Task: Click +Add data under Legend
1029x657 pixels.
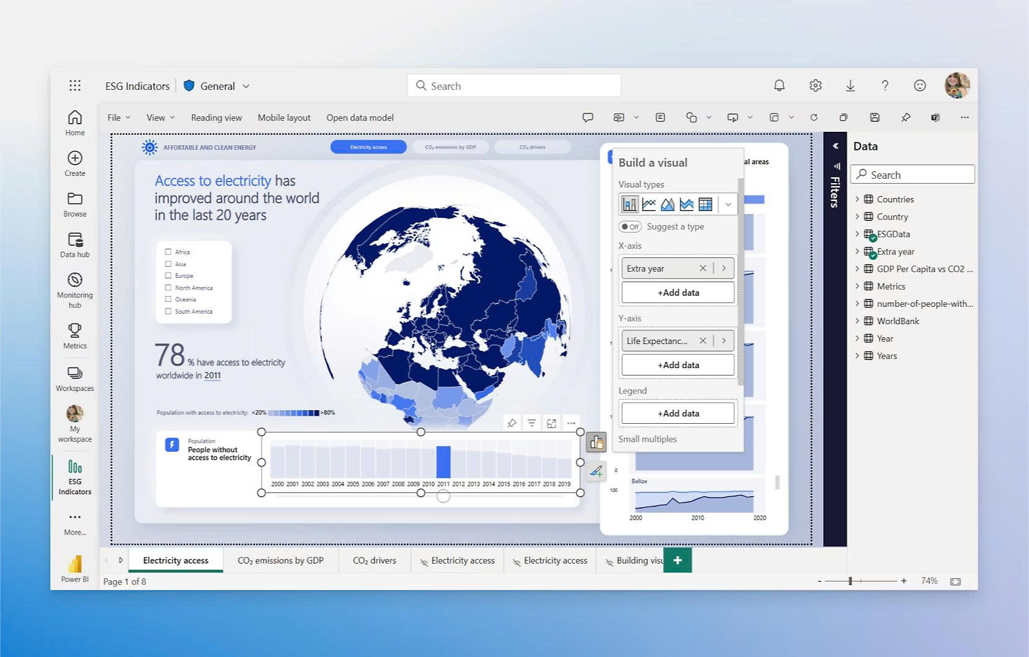Action: coord(678,413)
